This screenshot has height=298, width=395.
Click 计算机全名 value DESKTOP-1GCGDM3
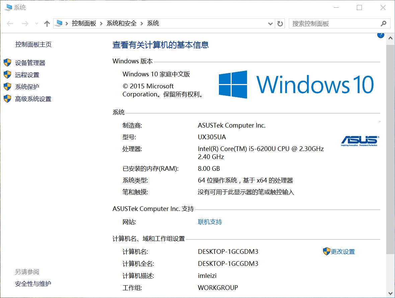pos(228,264)
